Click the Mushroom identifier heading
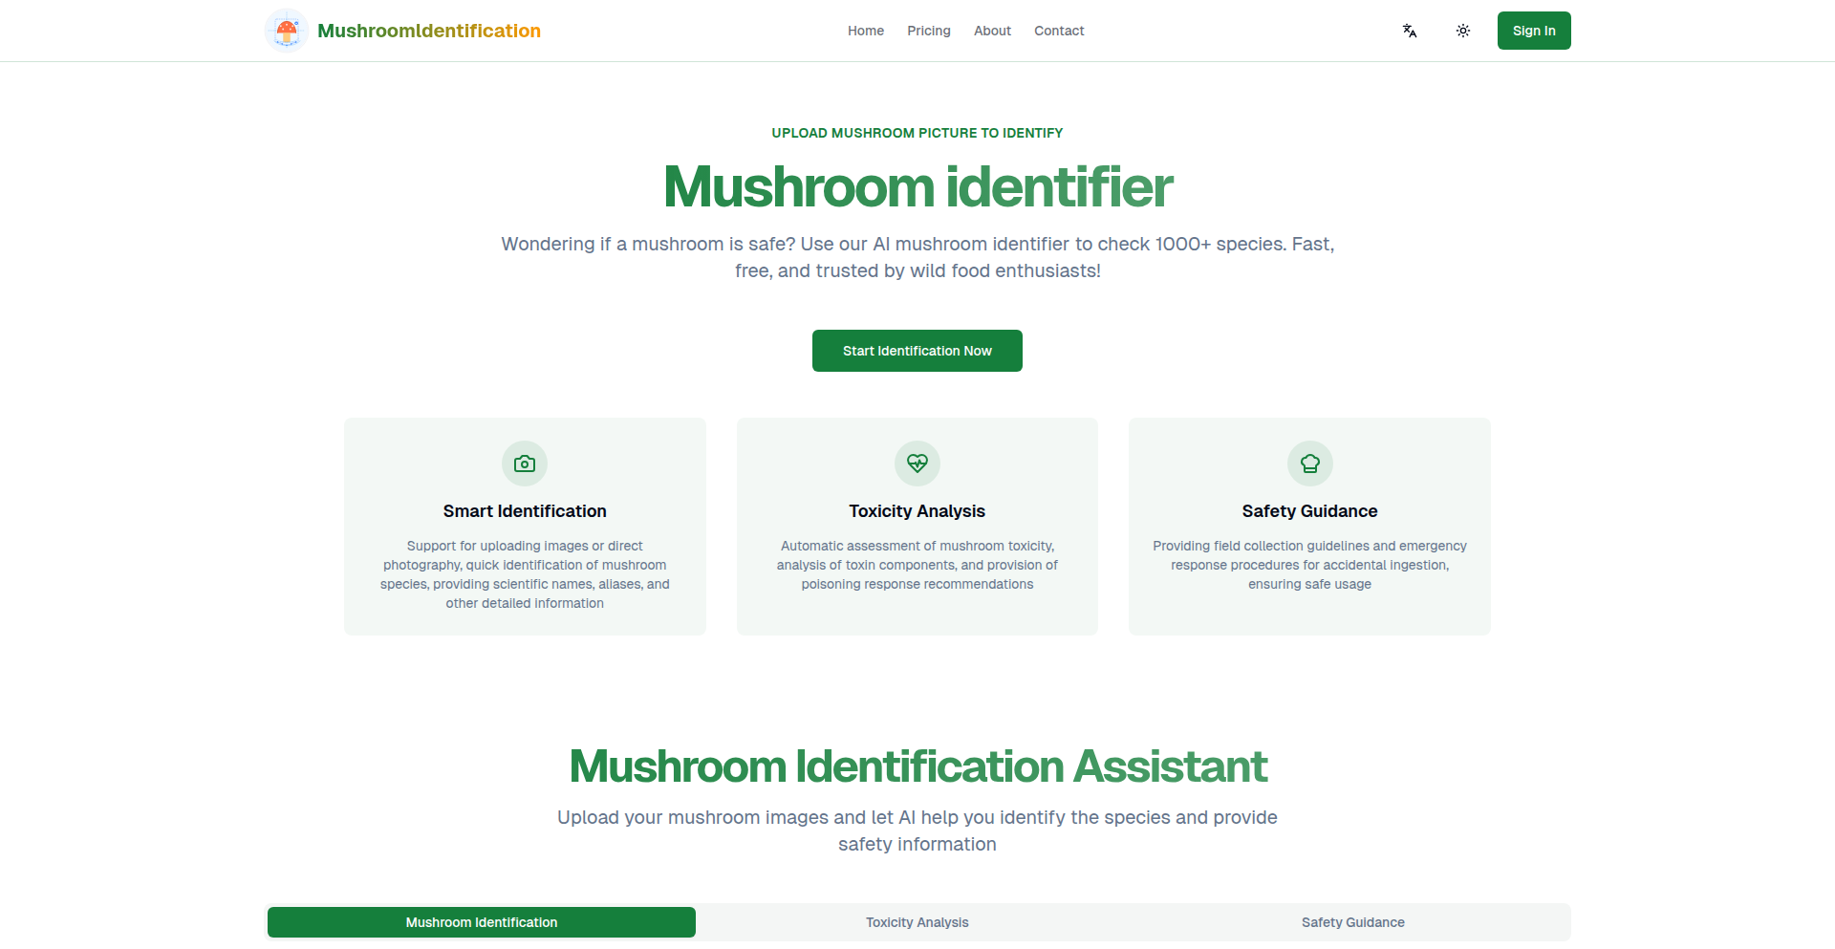The image size is (1835, 949). point(917,187)
